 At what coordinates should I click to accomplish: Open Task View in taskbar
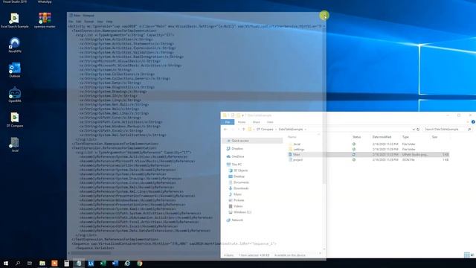[x=30, y=263]
